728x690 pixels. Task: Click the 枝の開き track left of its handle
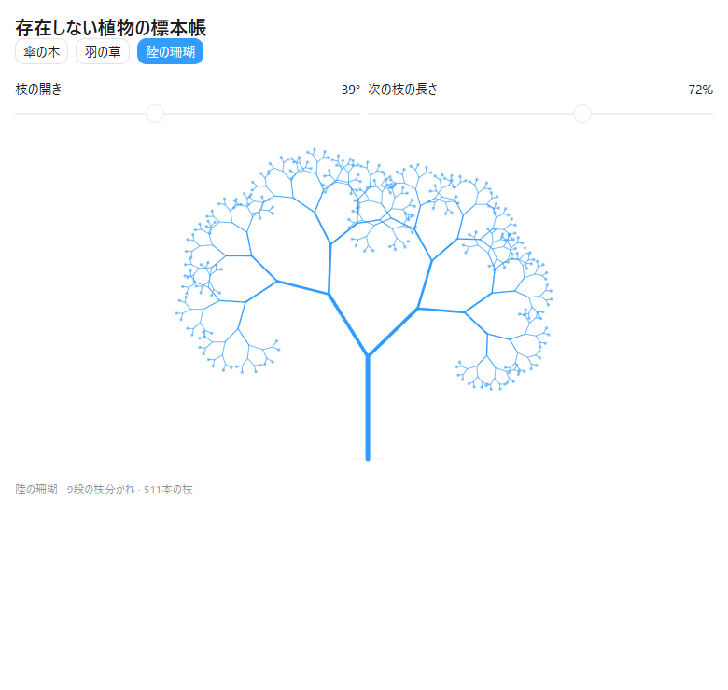click(80, 114)
